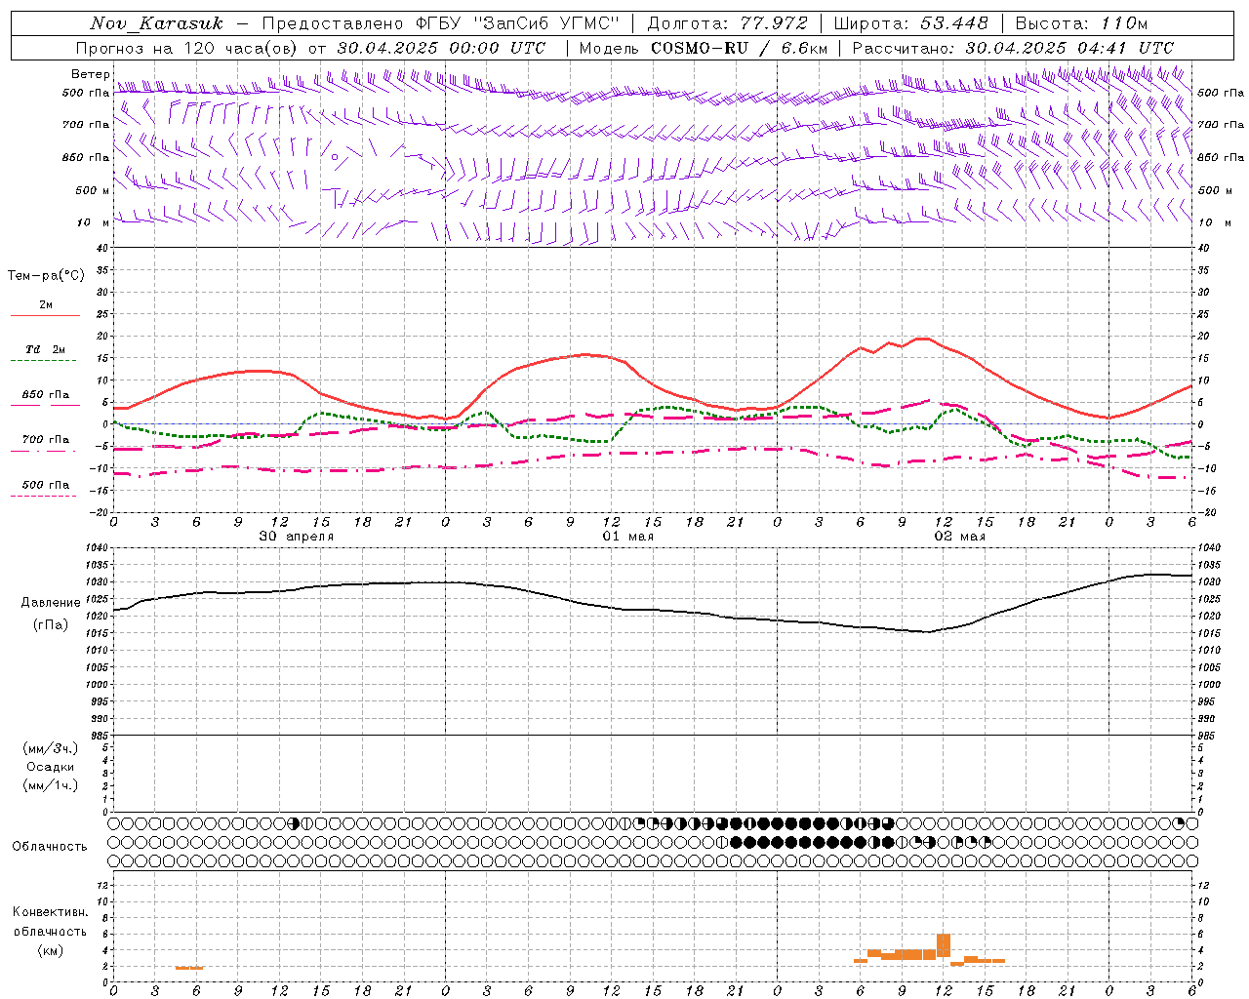This screenshot has height=999, width=1249.
Task: Click the Осадки precipitation label
Action: tap(51, 767)
